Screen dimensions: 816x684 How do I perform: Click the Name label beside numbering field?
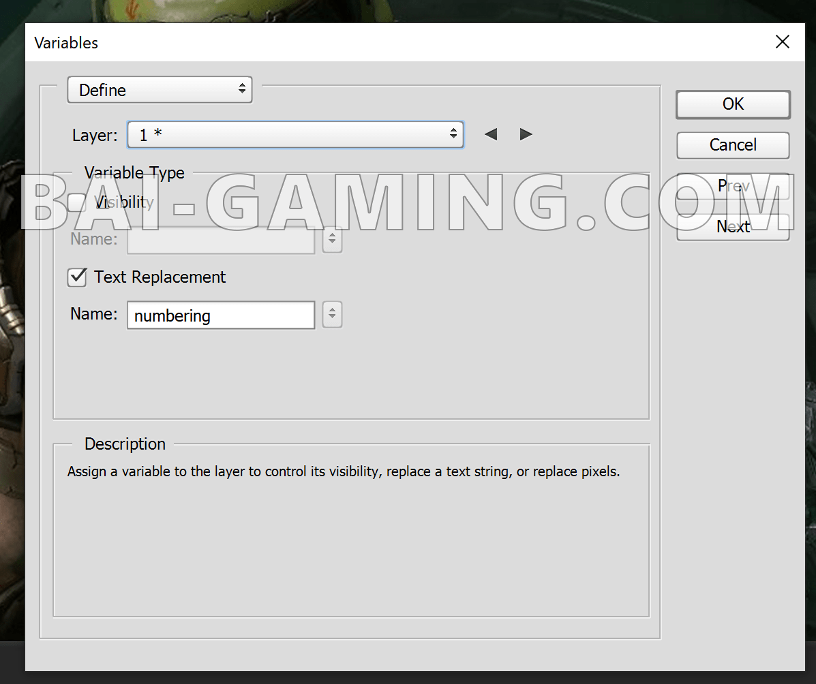(94, 314)
